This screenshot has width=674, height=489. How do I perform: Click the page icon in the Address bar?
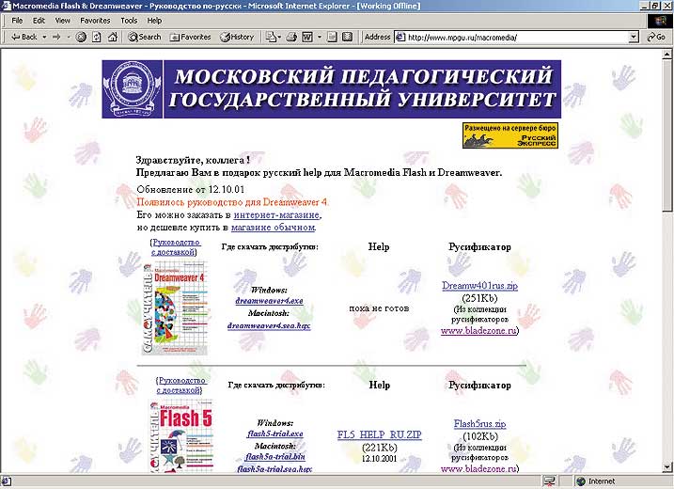400,38
